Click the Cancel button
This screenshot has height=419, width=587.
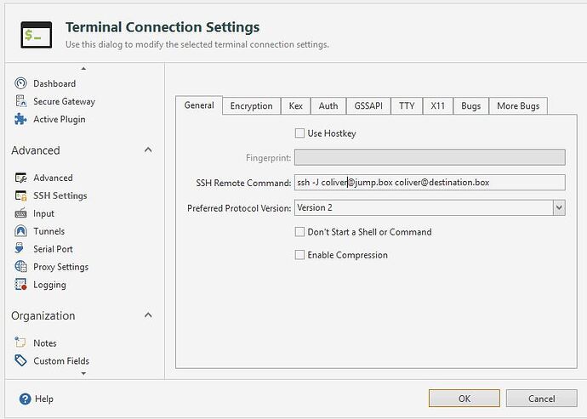(541, 399)
